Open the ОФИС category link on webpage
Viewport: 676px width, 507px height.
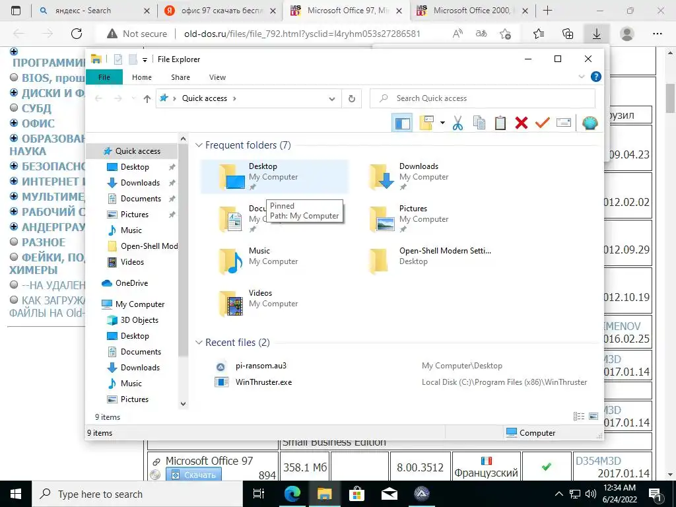point(38,123)
